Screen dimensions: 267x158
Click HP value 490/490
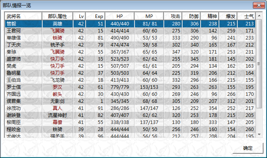(120, 38)
